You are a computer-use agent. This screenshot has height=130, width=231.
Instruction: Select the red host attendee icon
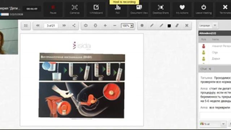tap(204, 46)
